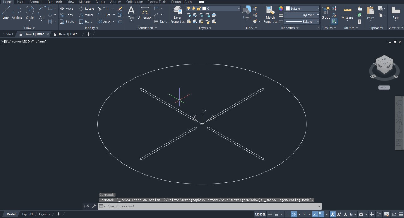Select the Polyline tool

(17, 13)
